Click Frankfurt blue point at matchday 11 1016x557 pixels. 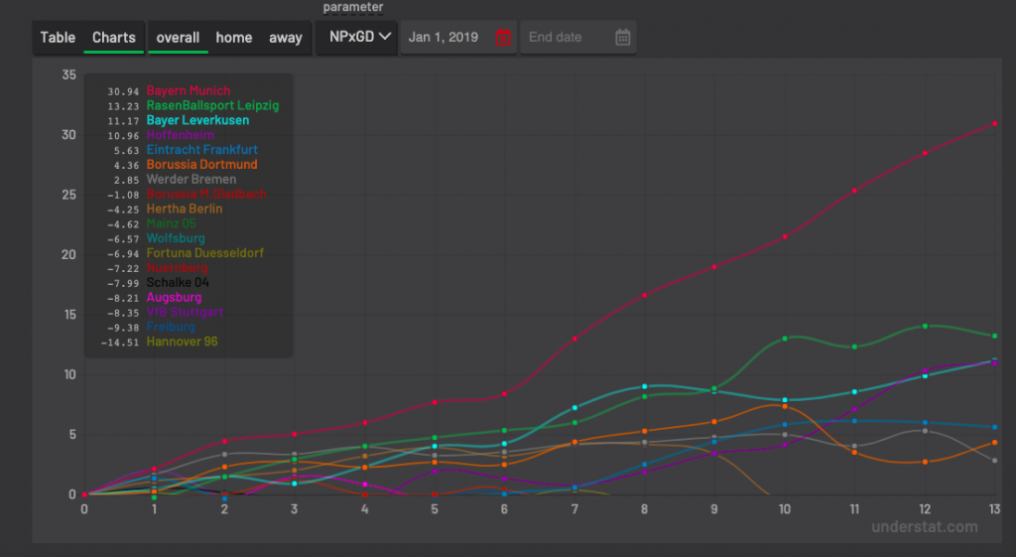854,422
